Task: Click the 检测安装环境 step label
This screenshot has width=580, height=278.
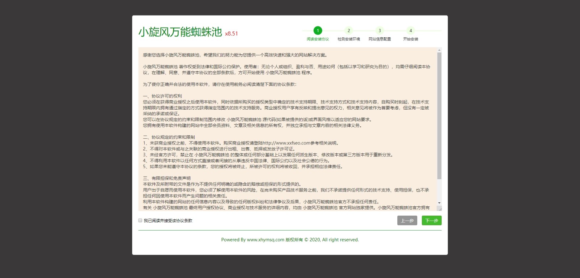Action: 349,39
